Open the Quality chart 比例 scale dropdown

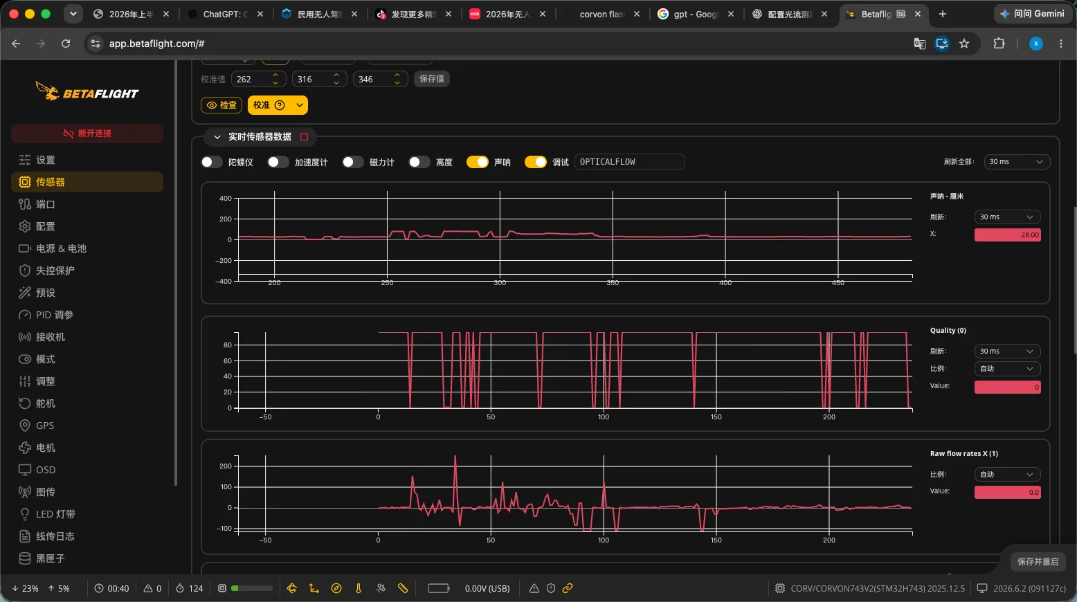1007,369
